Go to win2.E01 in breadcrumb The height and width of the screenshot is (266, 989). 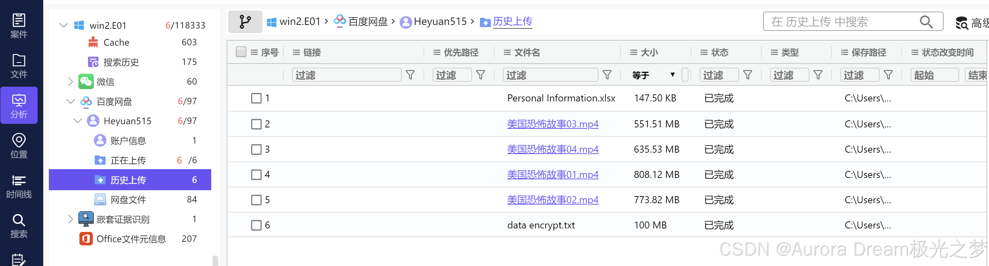294,22
